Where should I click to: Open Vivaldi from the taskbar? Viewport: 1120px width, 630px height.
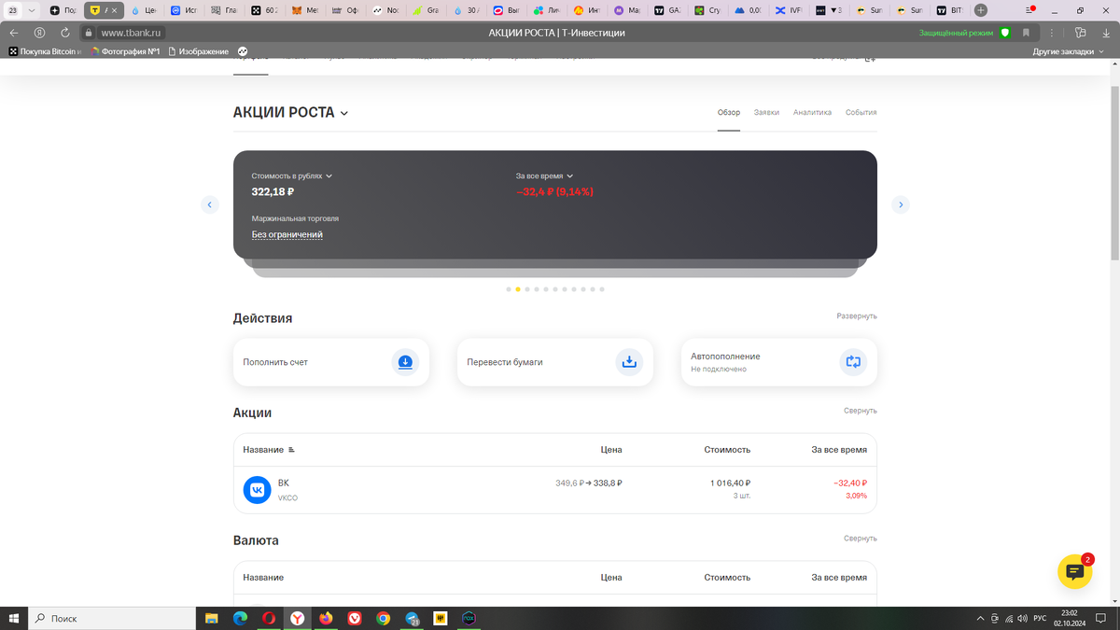[x=355, y=618]
